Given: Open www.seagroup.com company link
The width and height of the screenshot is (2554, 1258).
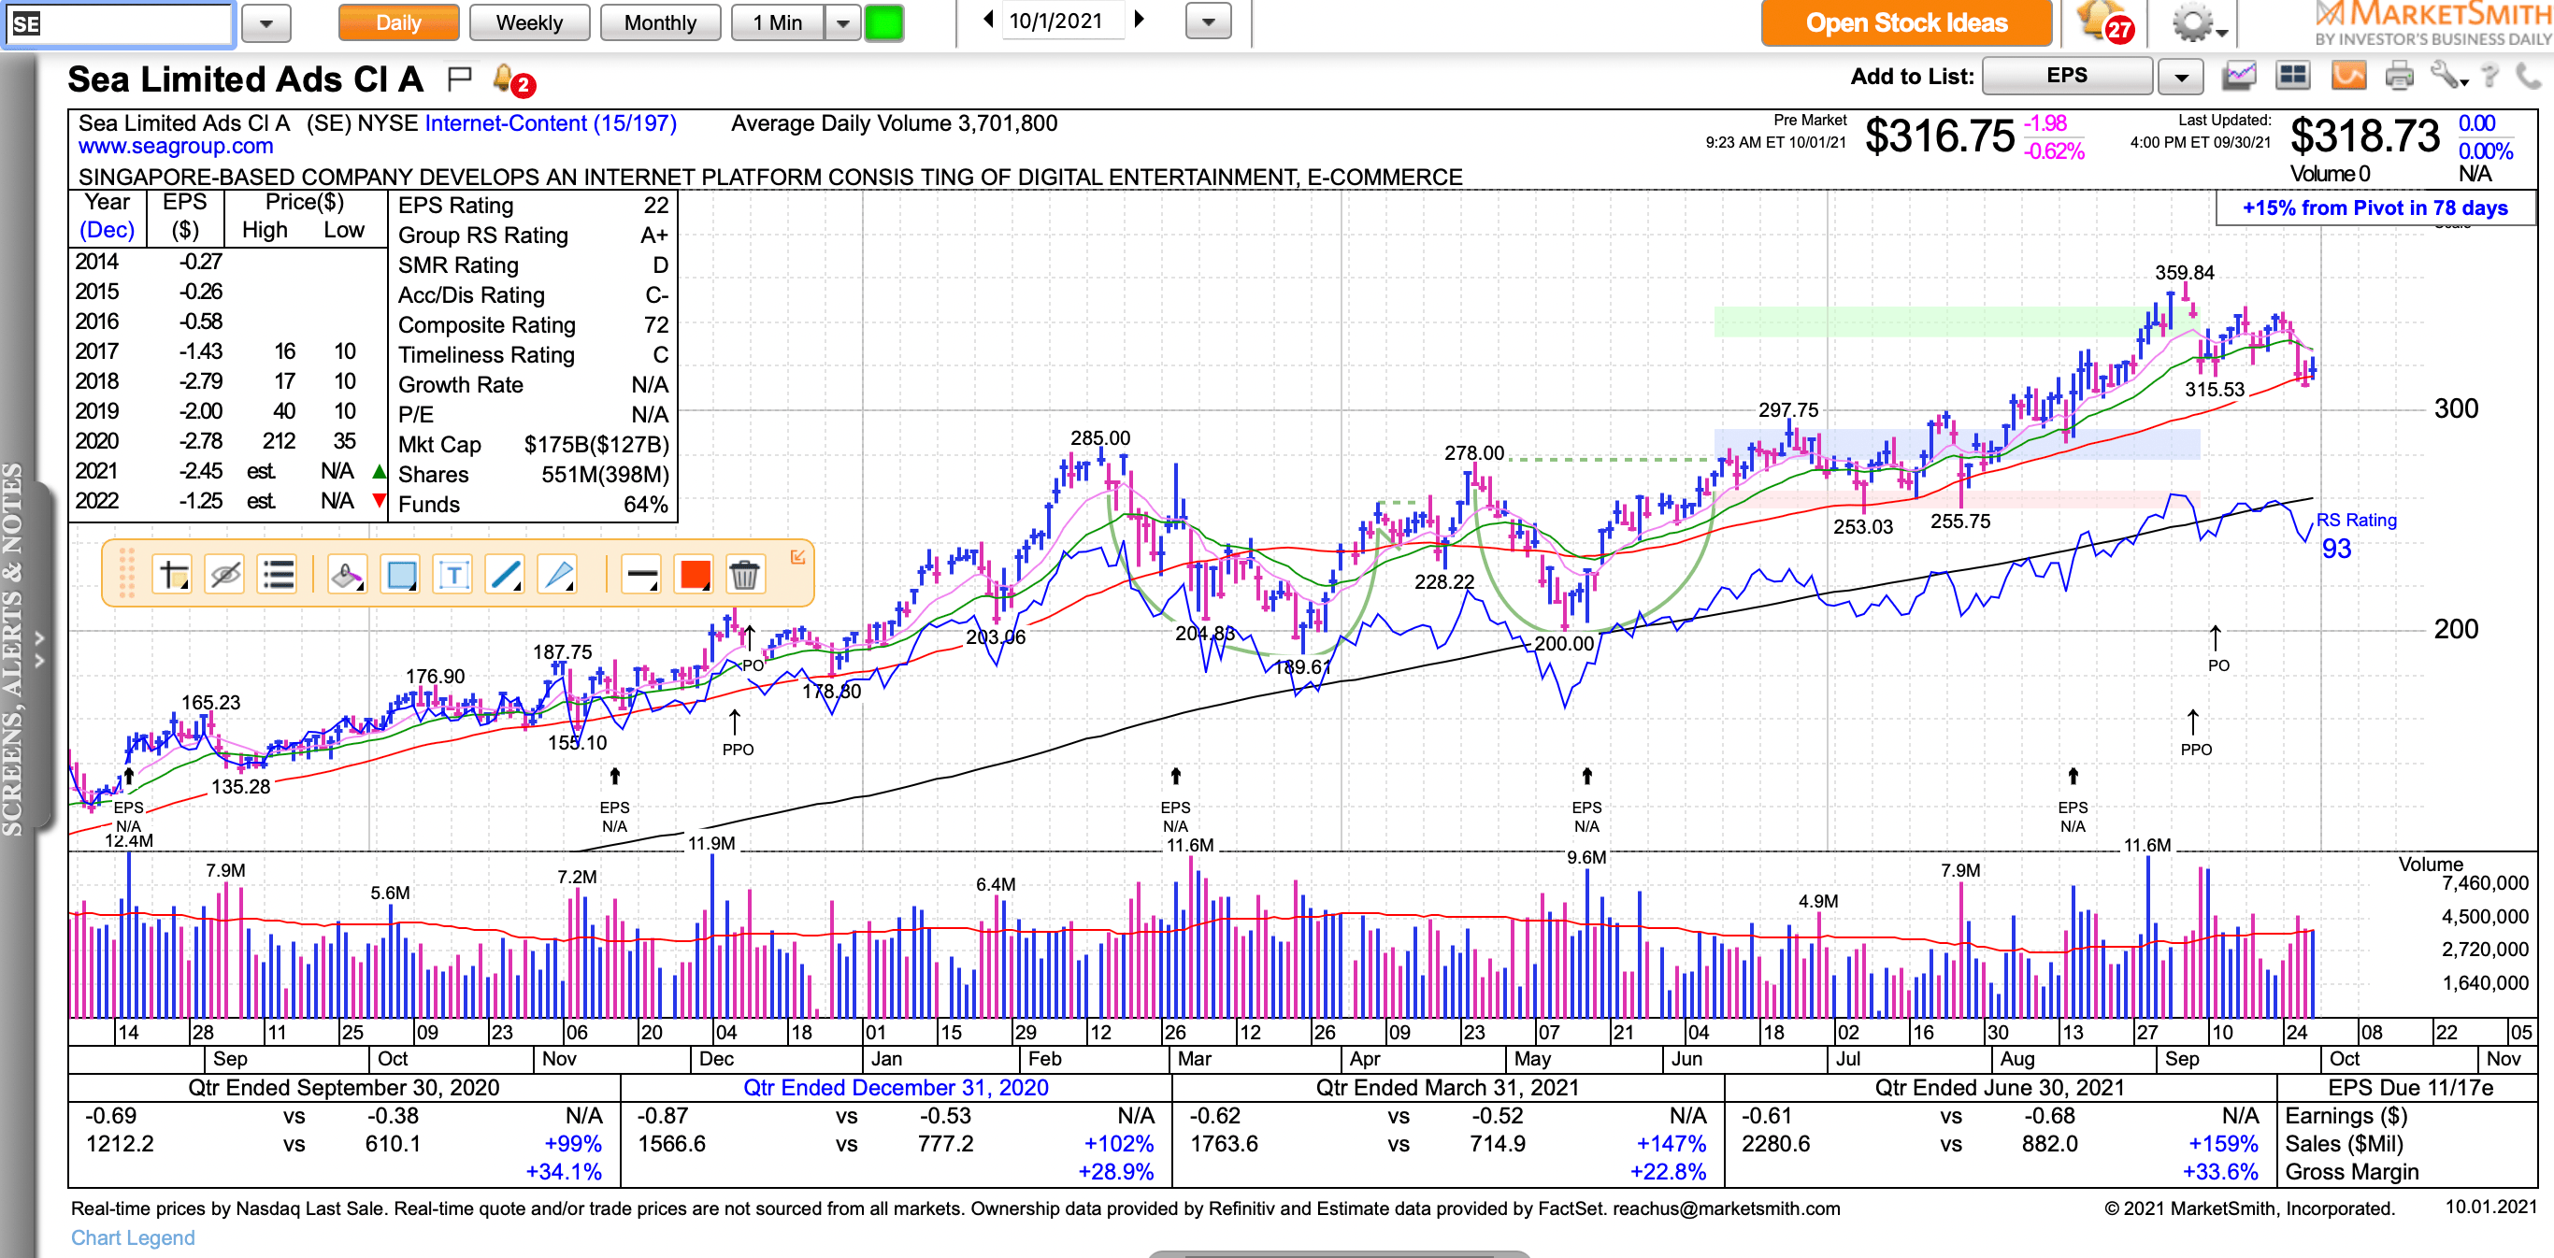Looking at the screenshot, I should [x=176, y=147].
